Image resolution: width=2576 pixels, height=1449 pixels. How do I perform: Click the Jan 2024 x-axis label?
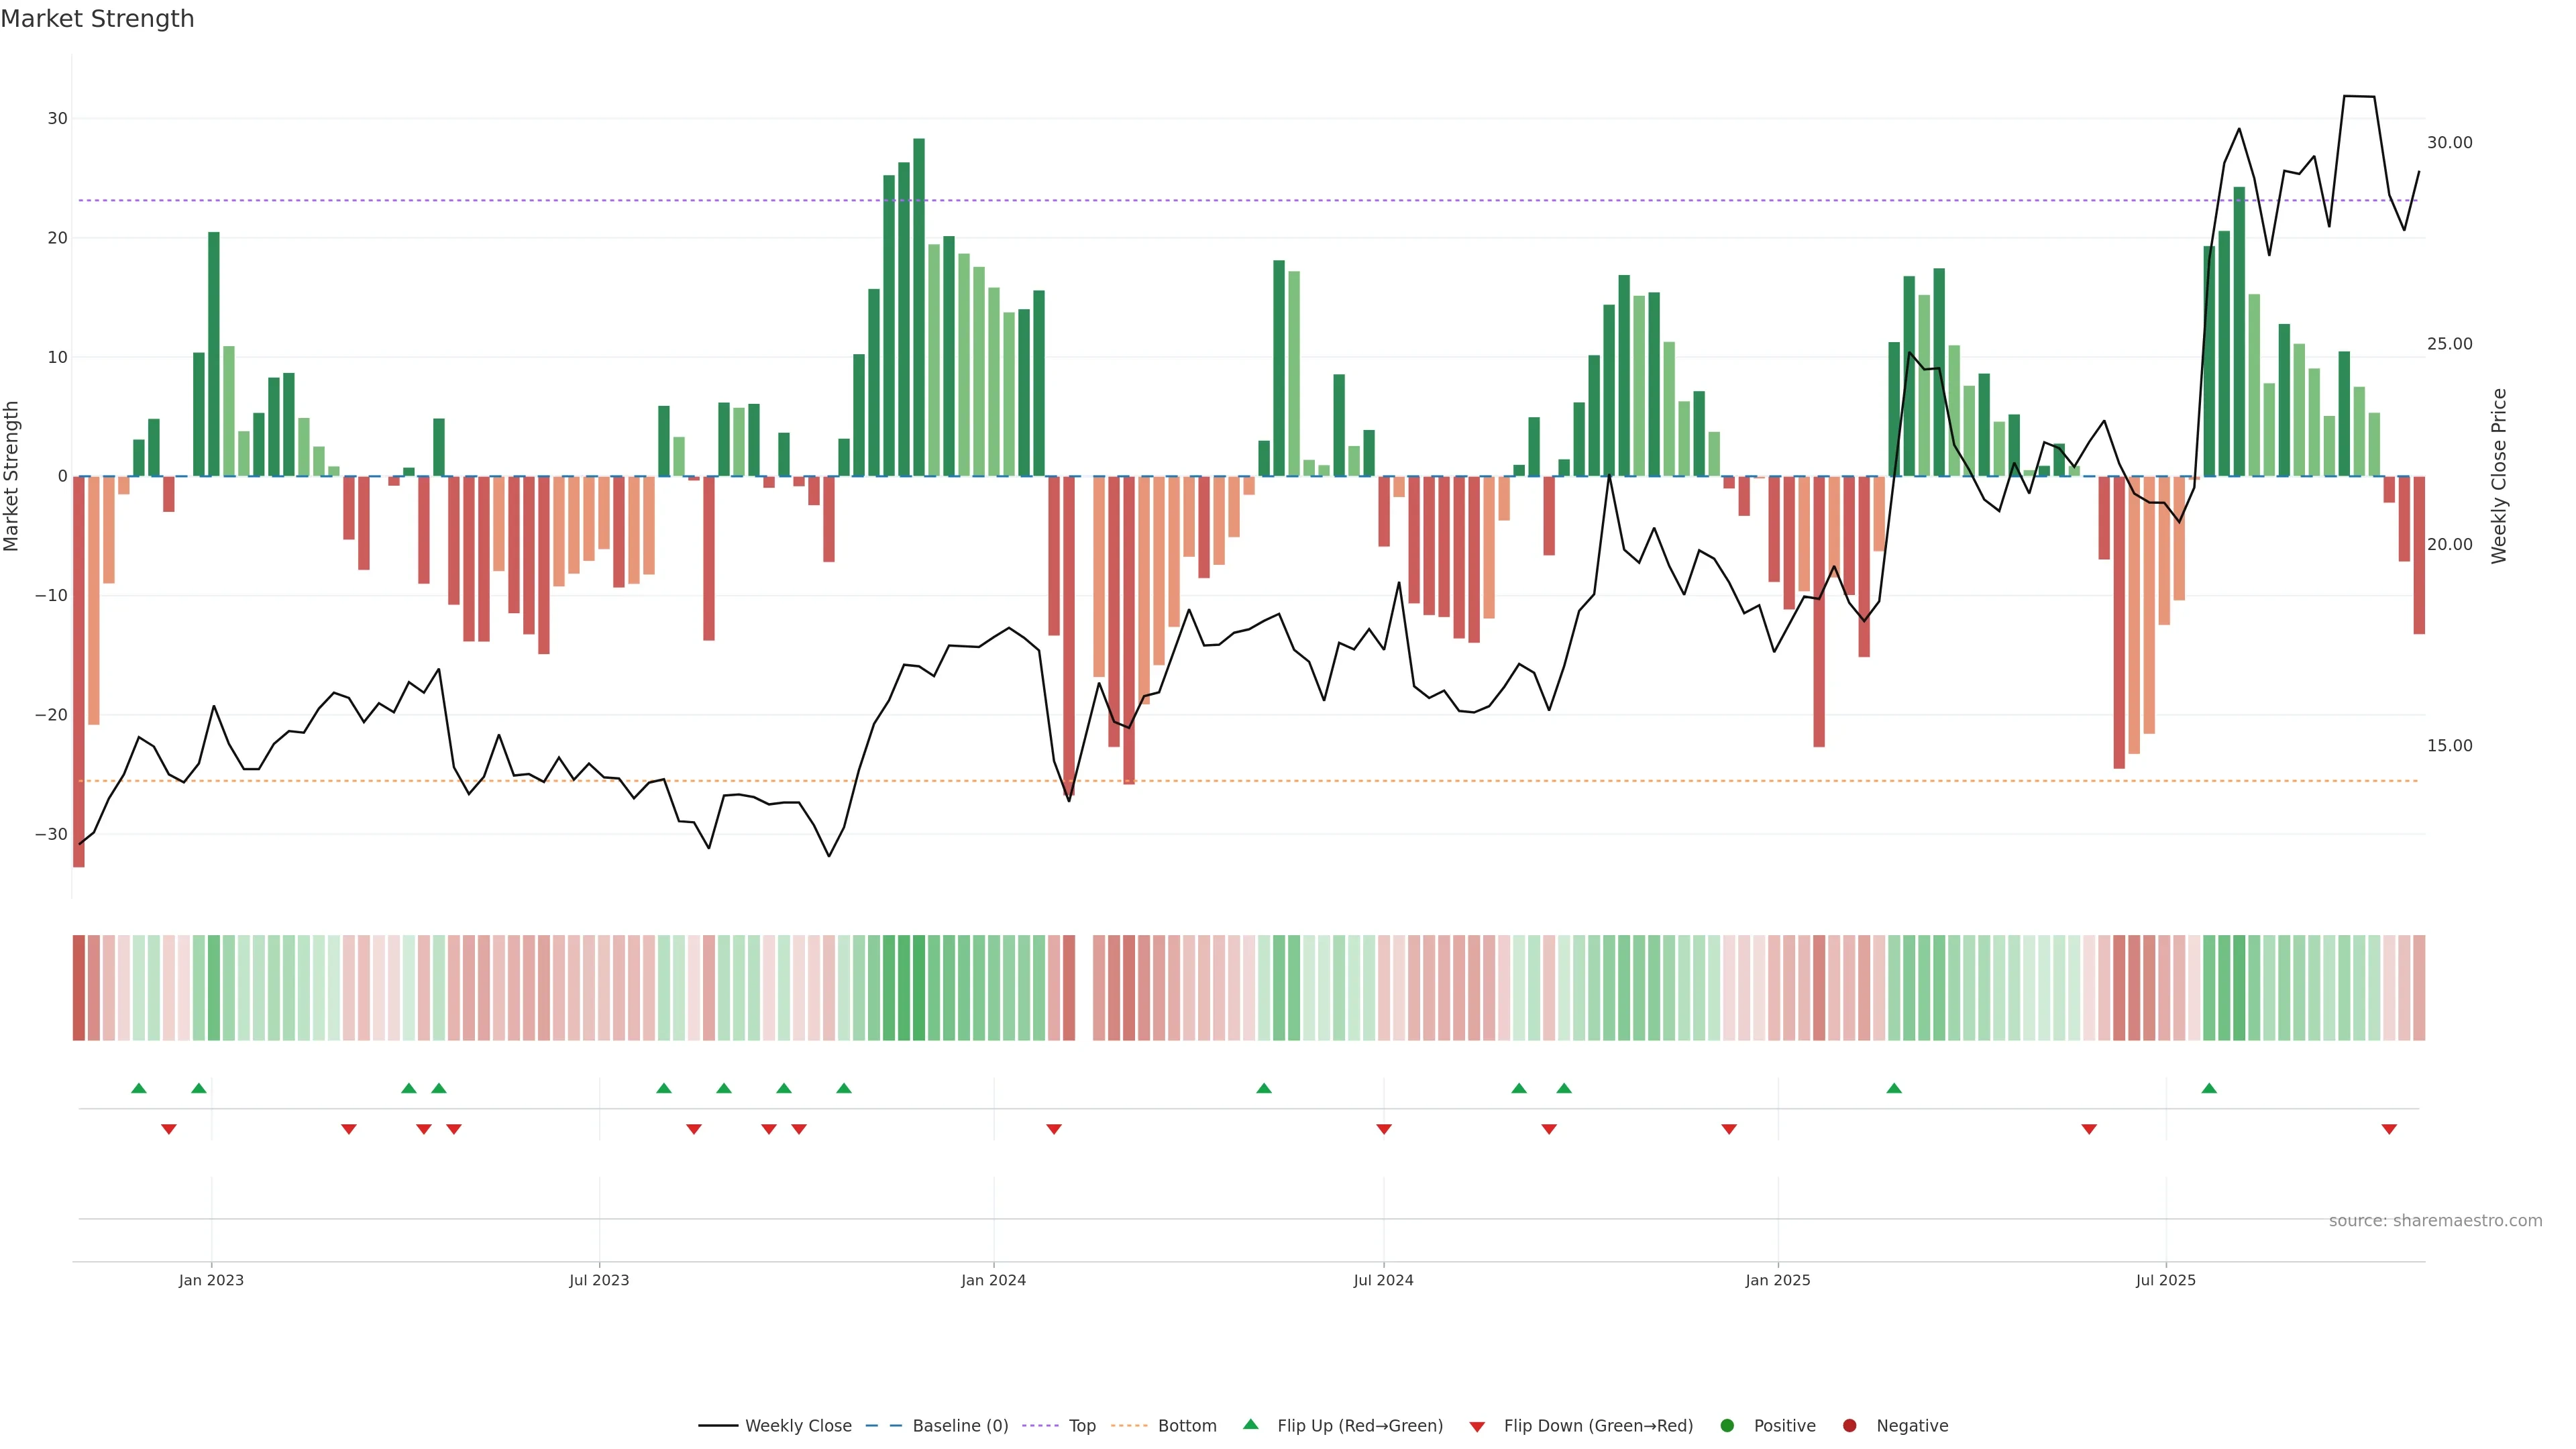click(x=993, y=1280)
